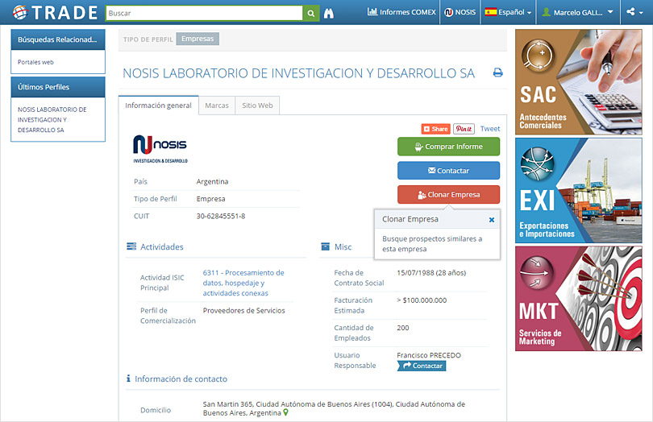Switch to Información general tab
The width and height of the screenshot is (653, 422).
pos(158,105)
